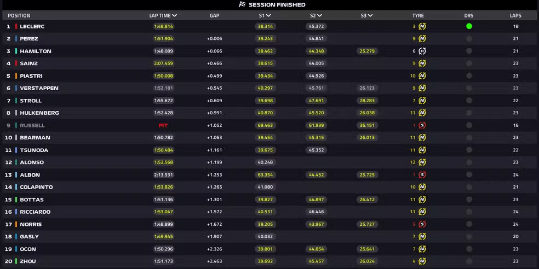
Task: Open the S3 sector dropdown
Action: (x=370, y=15)
